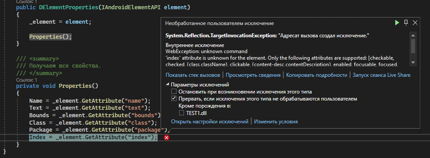Click down arrow of exception message scrollbar
The height and width of the screenshot is (158, 430).
[x=413, y=63]
